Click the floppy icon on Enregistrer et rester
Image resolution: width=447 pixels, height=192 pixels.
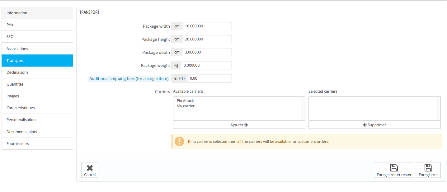click(394, 168)
